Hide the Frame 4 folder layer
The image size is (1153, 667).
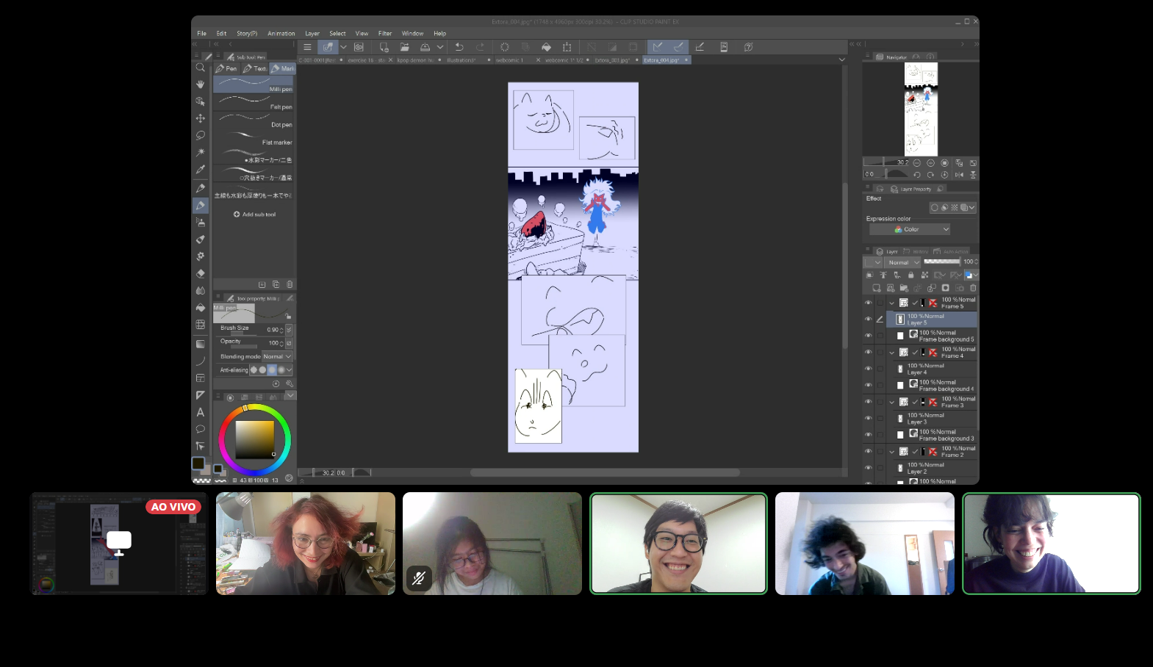(x=868, y=353)
